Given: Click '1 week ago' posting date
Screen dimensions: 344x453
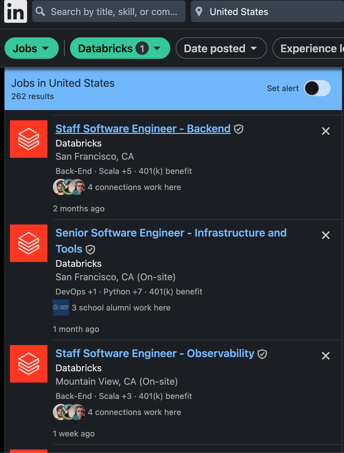Looking at the screenshot, I should pos(74,433).
